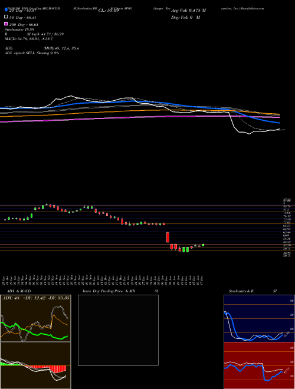Click the magenta 200 Day EMA legend swatch
The height and width of the screenshot is (389, 295).
6,24
